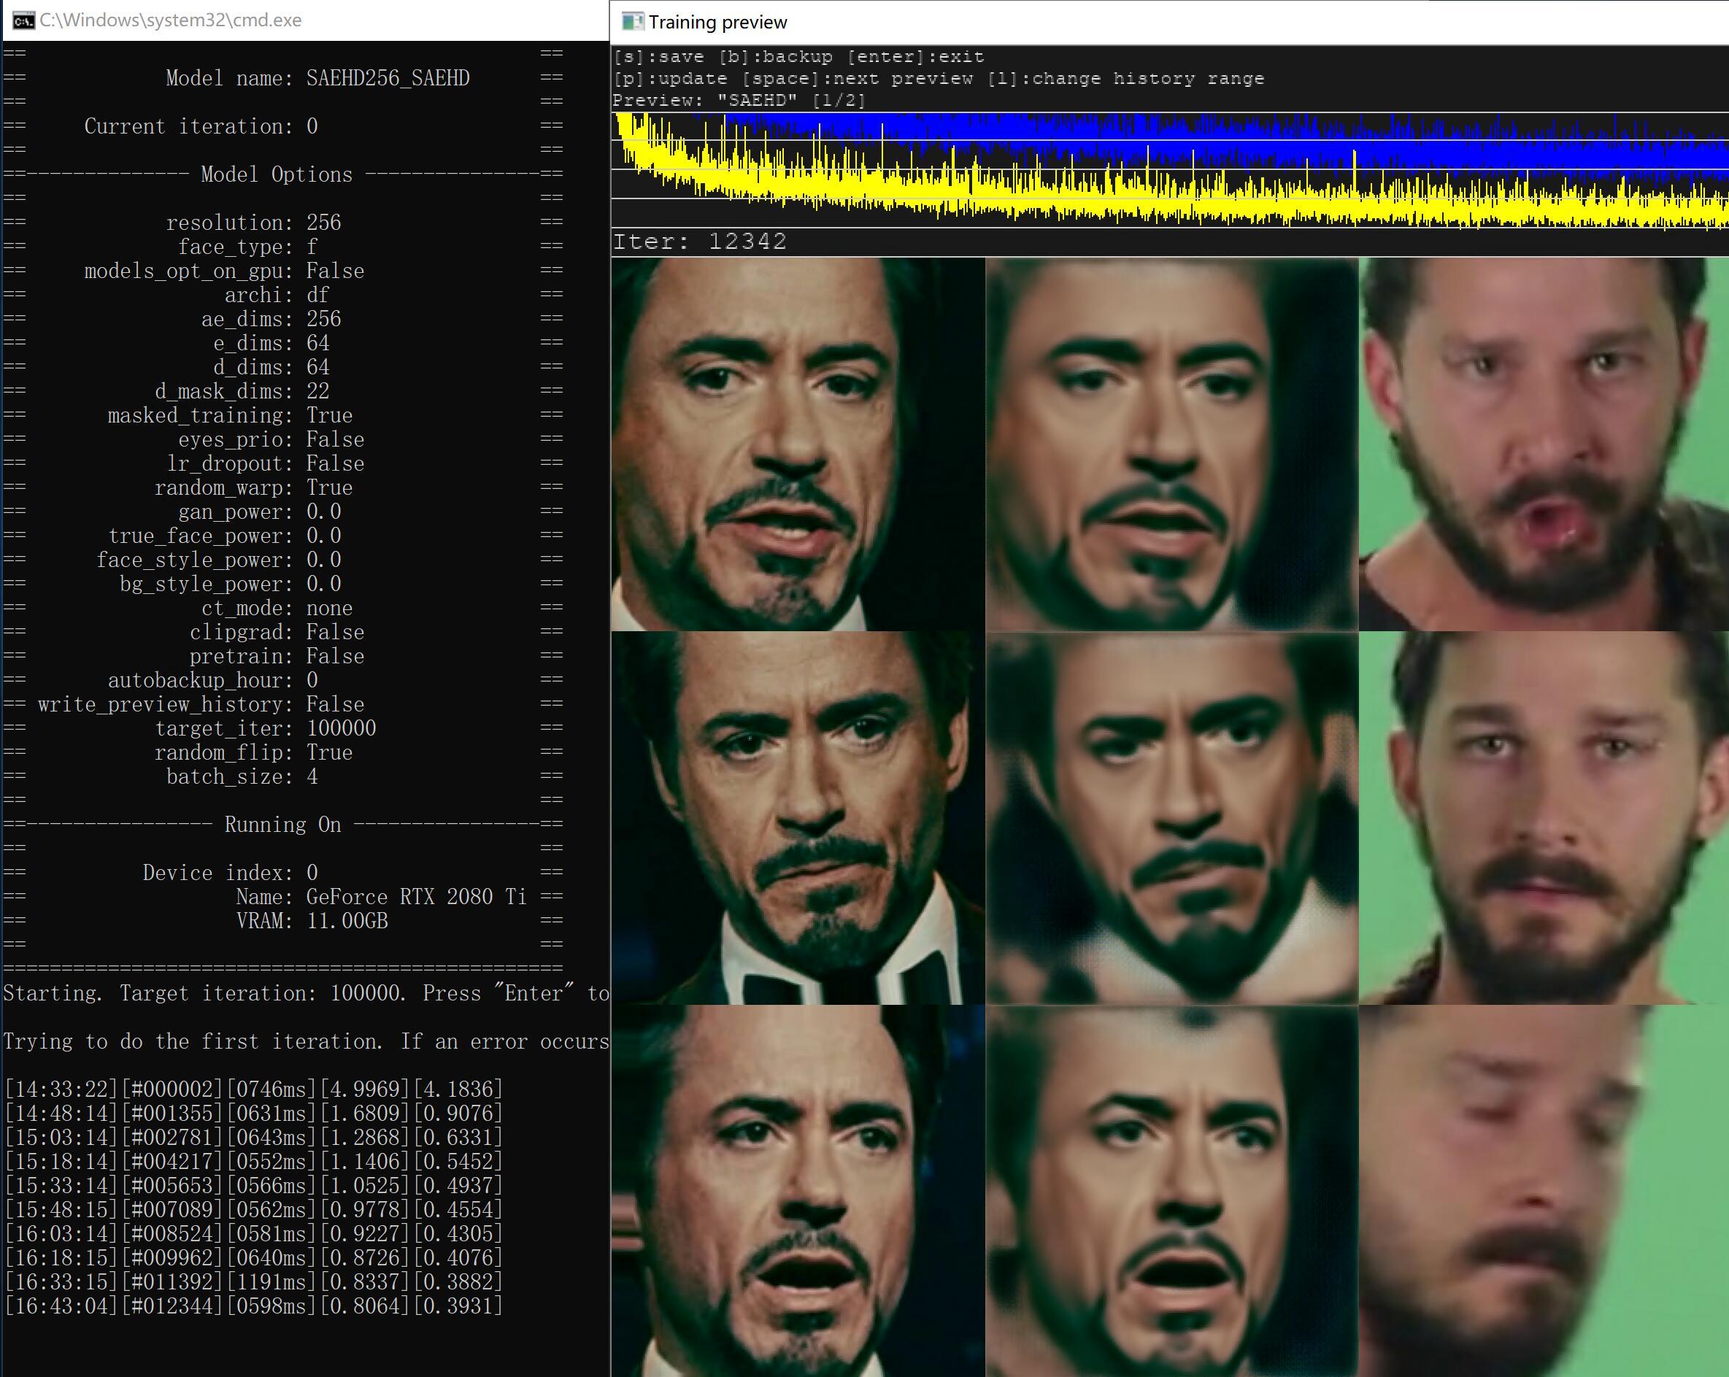Click the 'lr_dropout: False' line
The width and height of the screenshot is (1729, 1377).
[266, 463]
